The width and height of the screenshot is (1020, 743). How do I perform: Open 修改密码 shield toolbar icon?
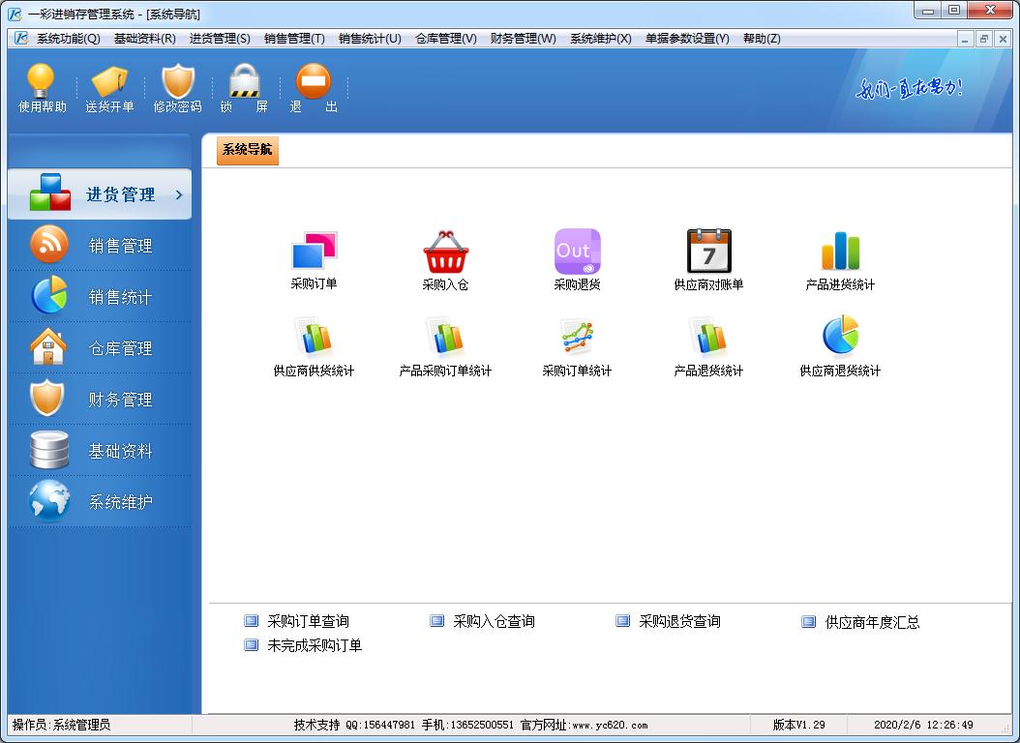178,88
